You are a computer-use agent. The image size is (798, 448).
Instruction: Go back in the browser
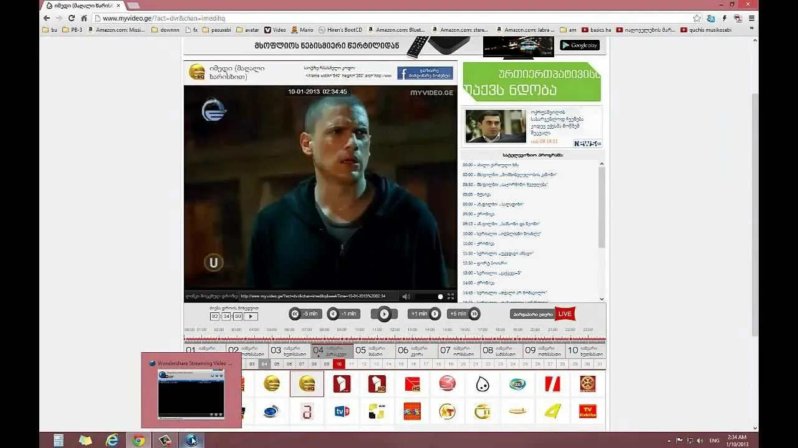[46, 18]
